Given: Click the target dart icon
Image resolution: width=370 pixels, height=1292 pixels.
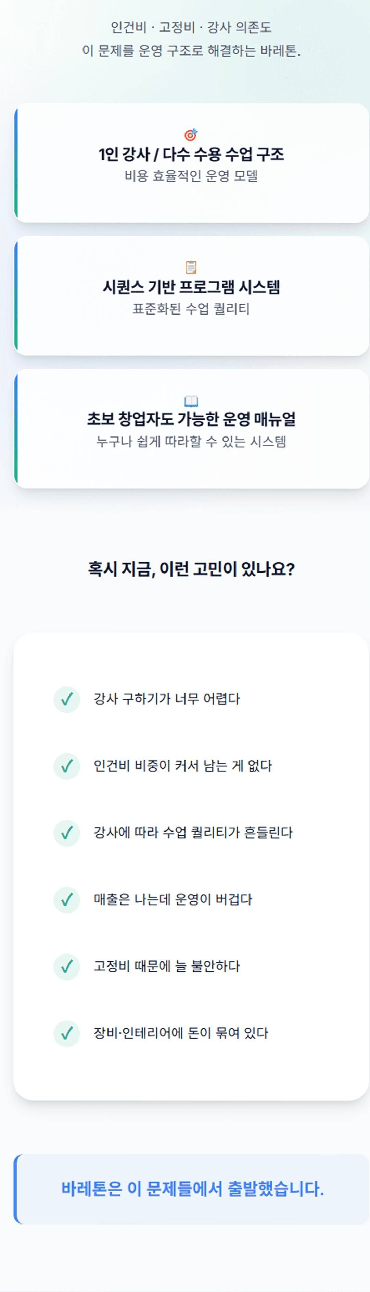Looking at the screenshot, I should (191, 134).
